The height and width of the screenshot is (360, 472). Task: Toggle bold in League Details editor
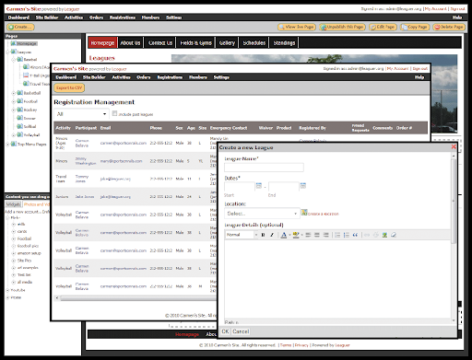pos(263,235)
